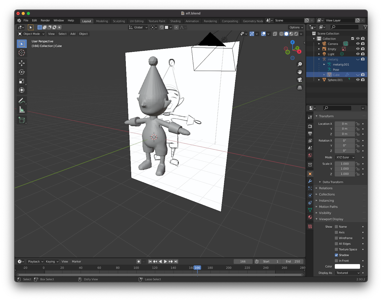This screenshot has height=301, width=382.
Task: Click the Options button in the viewport header
Action: (x=295, y=27)
